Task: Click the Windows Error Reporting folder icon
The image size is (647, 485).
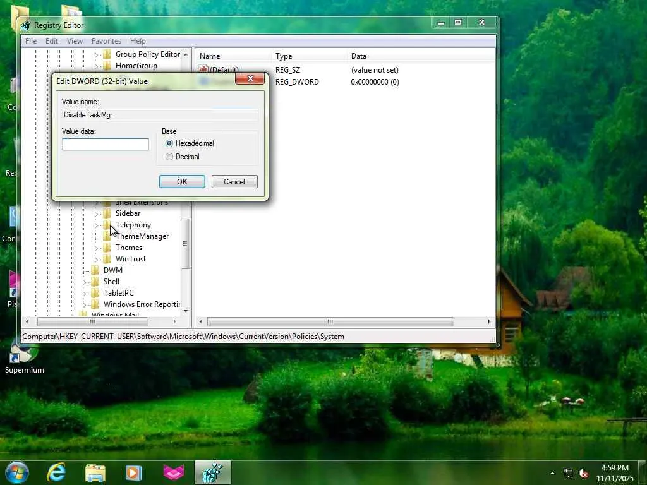Action: pyautogui.click(x=95, y=304)
